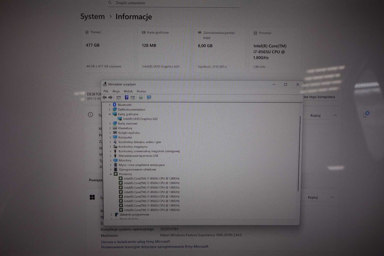Select the Procesory category icon

tap(116, 174)
